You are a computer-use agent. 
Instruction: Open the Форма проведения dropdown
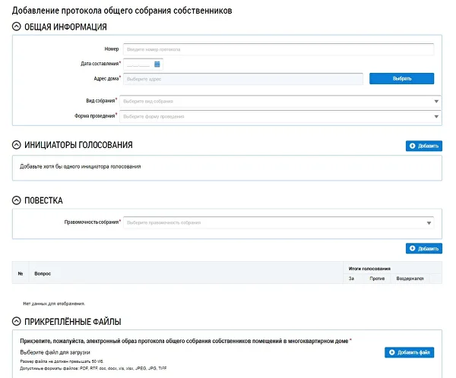point(281,116)
